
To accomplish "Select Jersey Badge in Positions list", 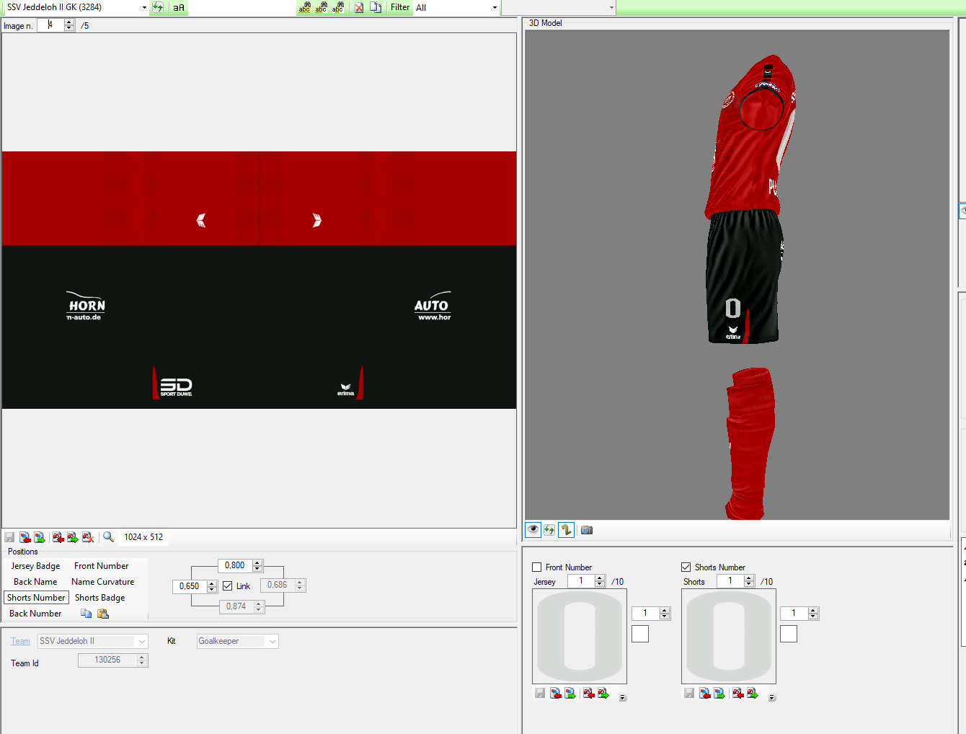I will point(35,566).
